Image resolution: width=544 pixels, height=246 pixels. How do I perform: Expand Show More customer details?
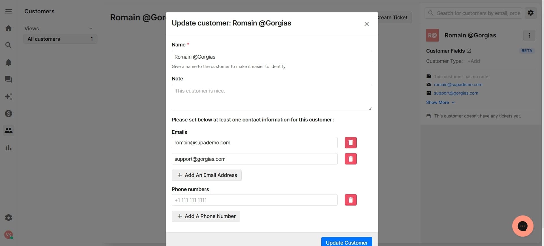[440, 102]
